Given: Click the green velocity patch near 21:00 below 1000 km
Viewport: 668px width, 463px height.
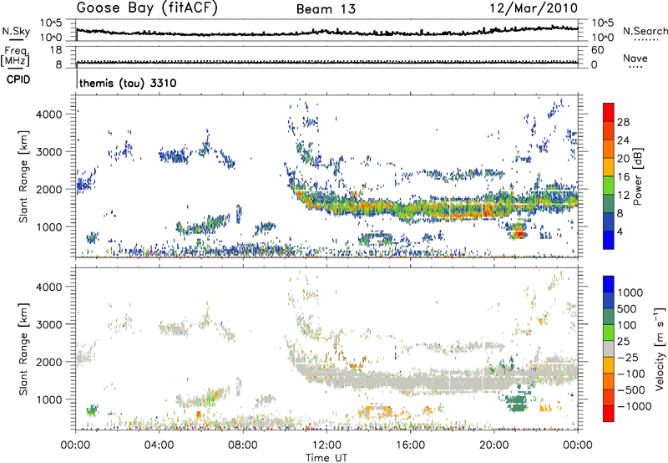Looking at the screenshot, I should pos(517,402).
